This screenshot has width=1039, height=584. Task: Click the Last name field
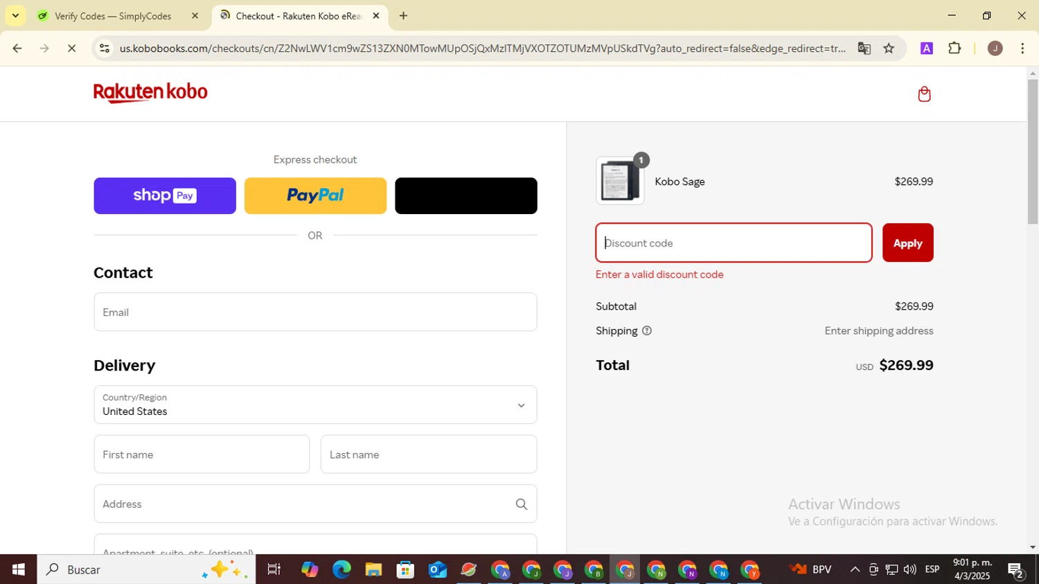pos(429,454)
